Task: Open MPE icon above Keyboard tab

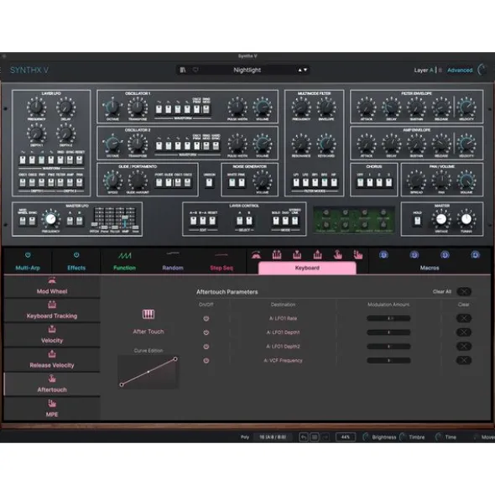Action: (x=358, y=254)
